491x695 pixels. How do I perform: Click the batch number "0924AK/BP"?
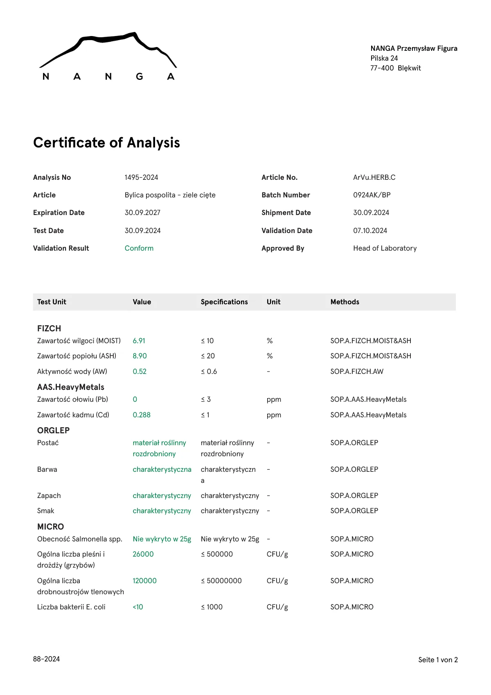pyautogui.click(x=372, y=195)
